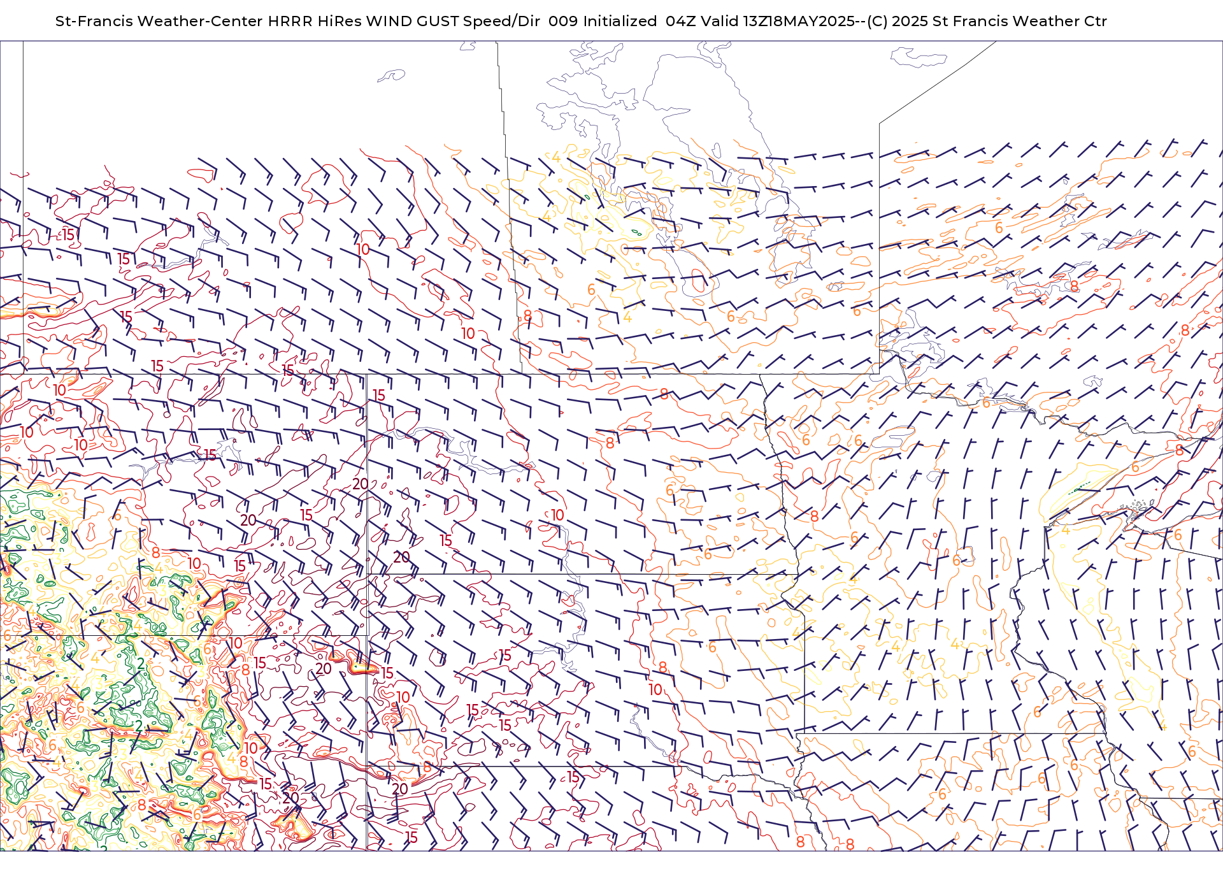
Task: Click the 'St-Francis Weather-Center' title text
Action: (x=159, y=21)
